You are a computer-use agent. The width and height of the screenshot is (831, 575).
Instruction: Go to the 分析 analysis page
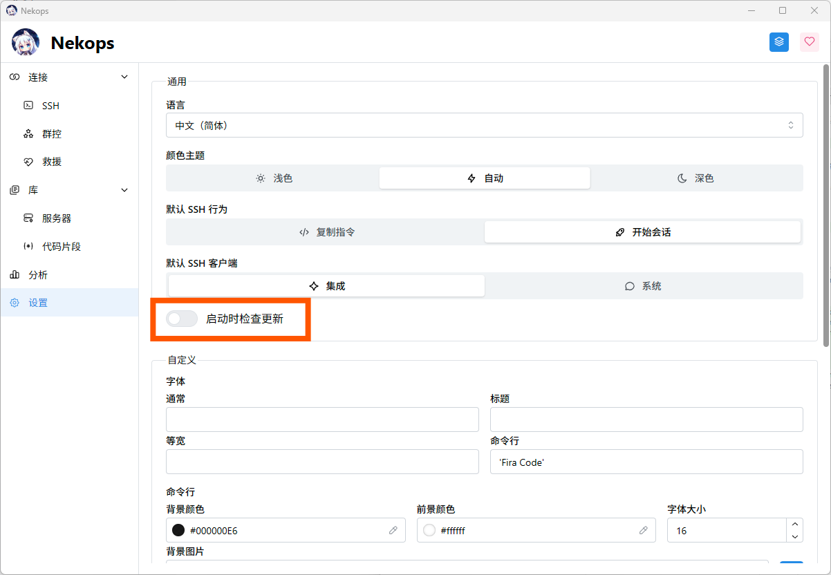pyautogui.click(x=38, y=275)
